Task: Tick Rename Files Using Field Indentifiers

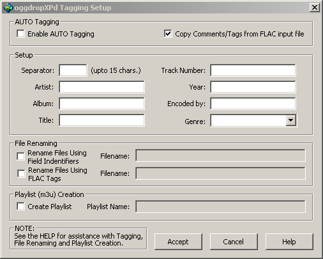Action: coord(20,157)
